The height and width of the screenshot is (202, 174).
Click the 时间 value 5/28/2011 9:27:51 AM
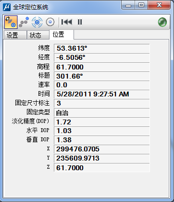point(102,94)
